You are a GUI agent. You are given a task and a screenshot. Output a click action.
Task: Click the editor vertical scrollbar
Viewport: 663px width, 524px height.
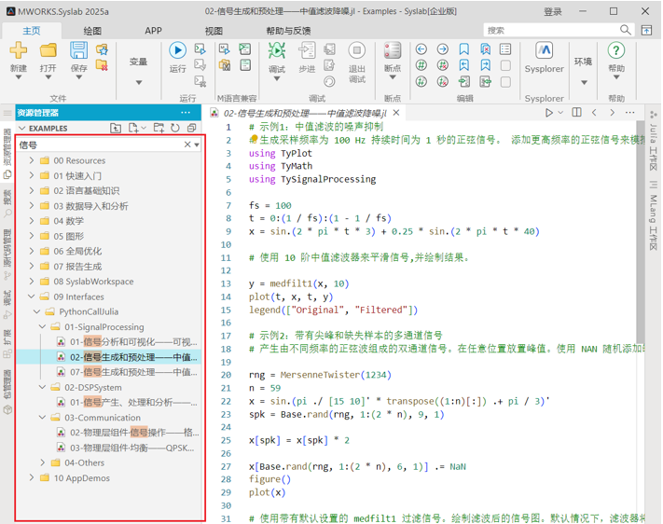pos(640,232)
